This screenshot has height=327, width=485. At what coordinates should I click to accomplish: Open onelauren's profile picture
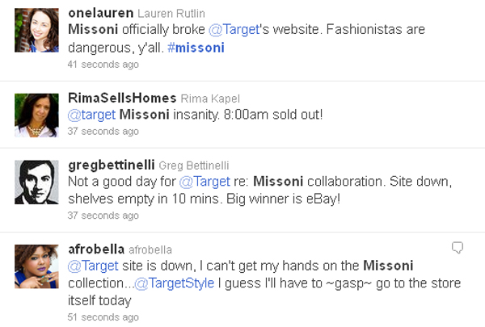click(36, 29)
